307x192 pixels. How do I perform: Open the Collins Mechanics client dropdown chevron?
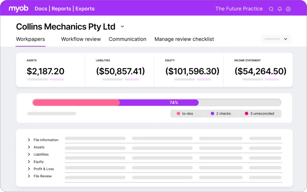(122, 26)
